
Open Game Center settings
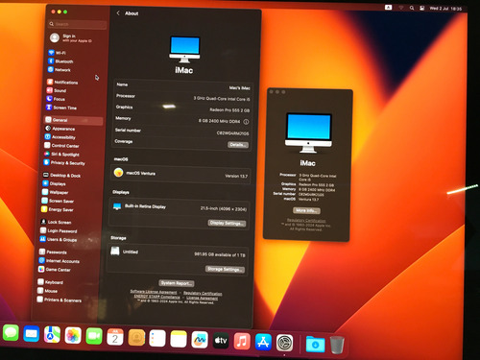point(55,270)
